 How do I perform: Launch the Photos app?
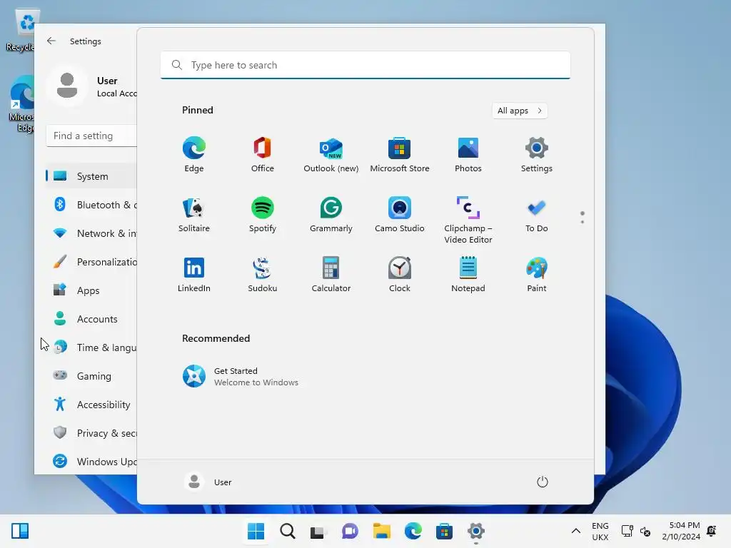pos(468,155)
